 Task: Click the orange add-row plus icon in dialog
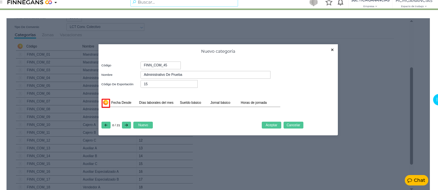coord(106,102)
